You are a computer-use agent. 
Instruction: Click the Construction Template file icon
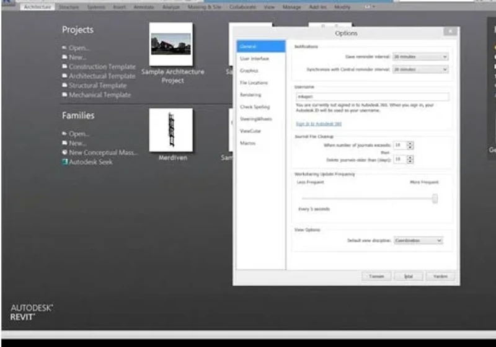(64, 67)
